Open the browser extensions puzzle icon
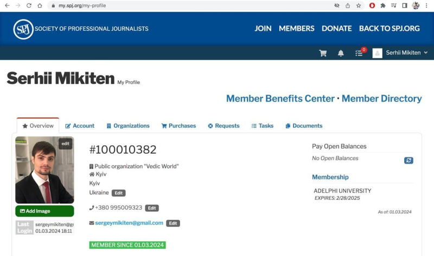This screenshot has width=434, height=256. point(383,5)
